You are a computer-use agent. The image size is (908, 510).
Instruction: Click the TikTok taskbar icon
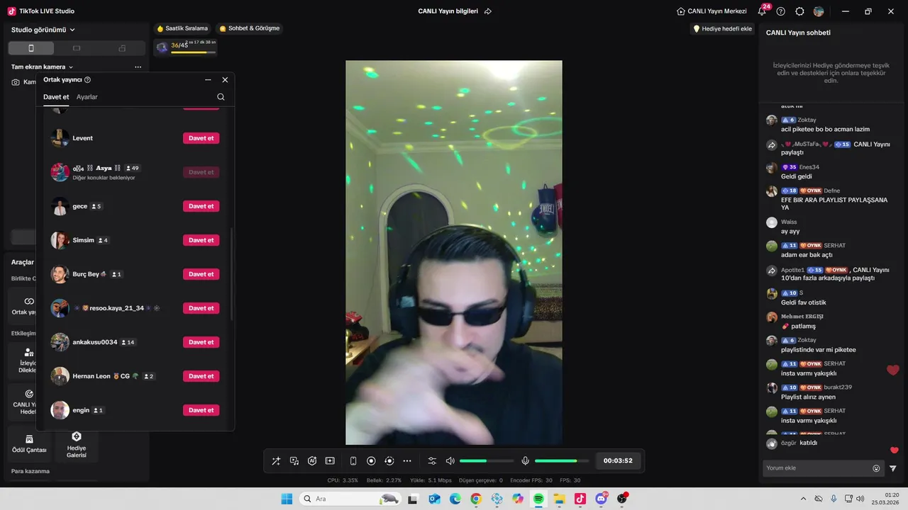[580, 499]
